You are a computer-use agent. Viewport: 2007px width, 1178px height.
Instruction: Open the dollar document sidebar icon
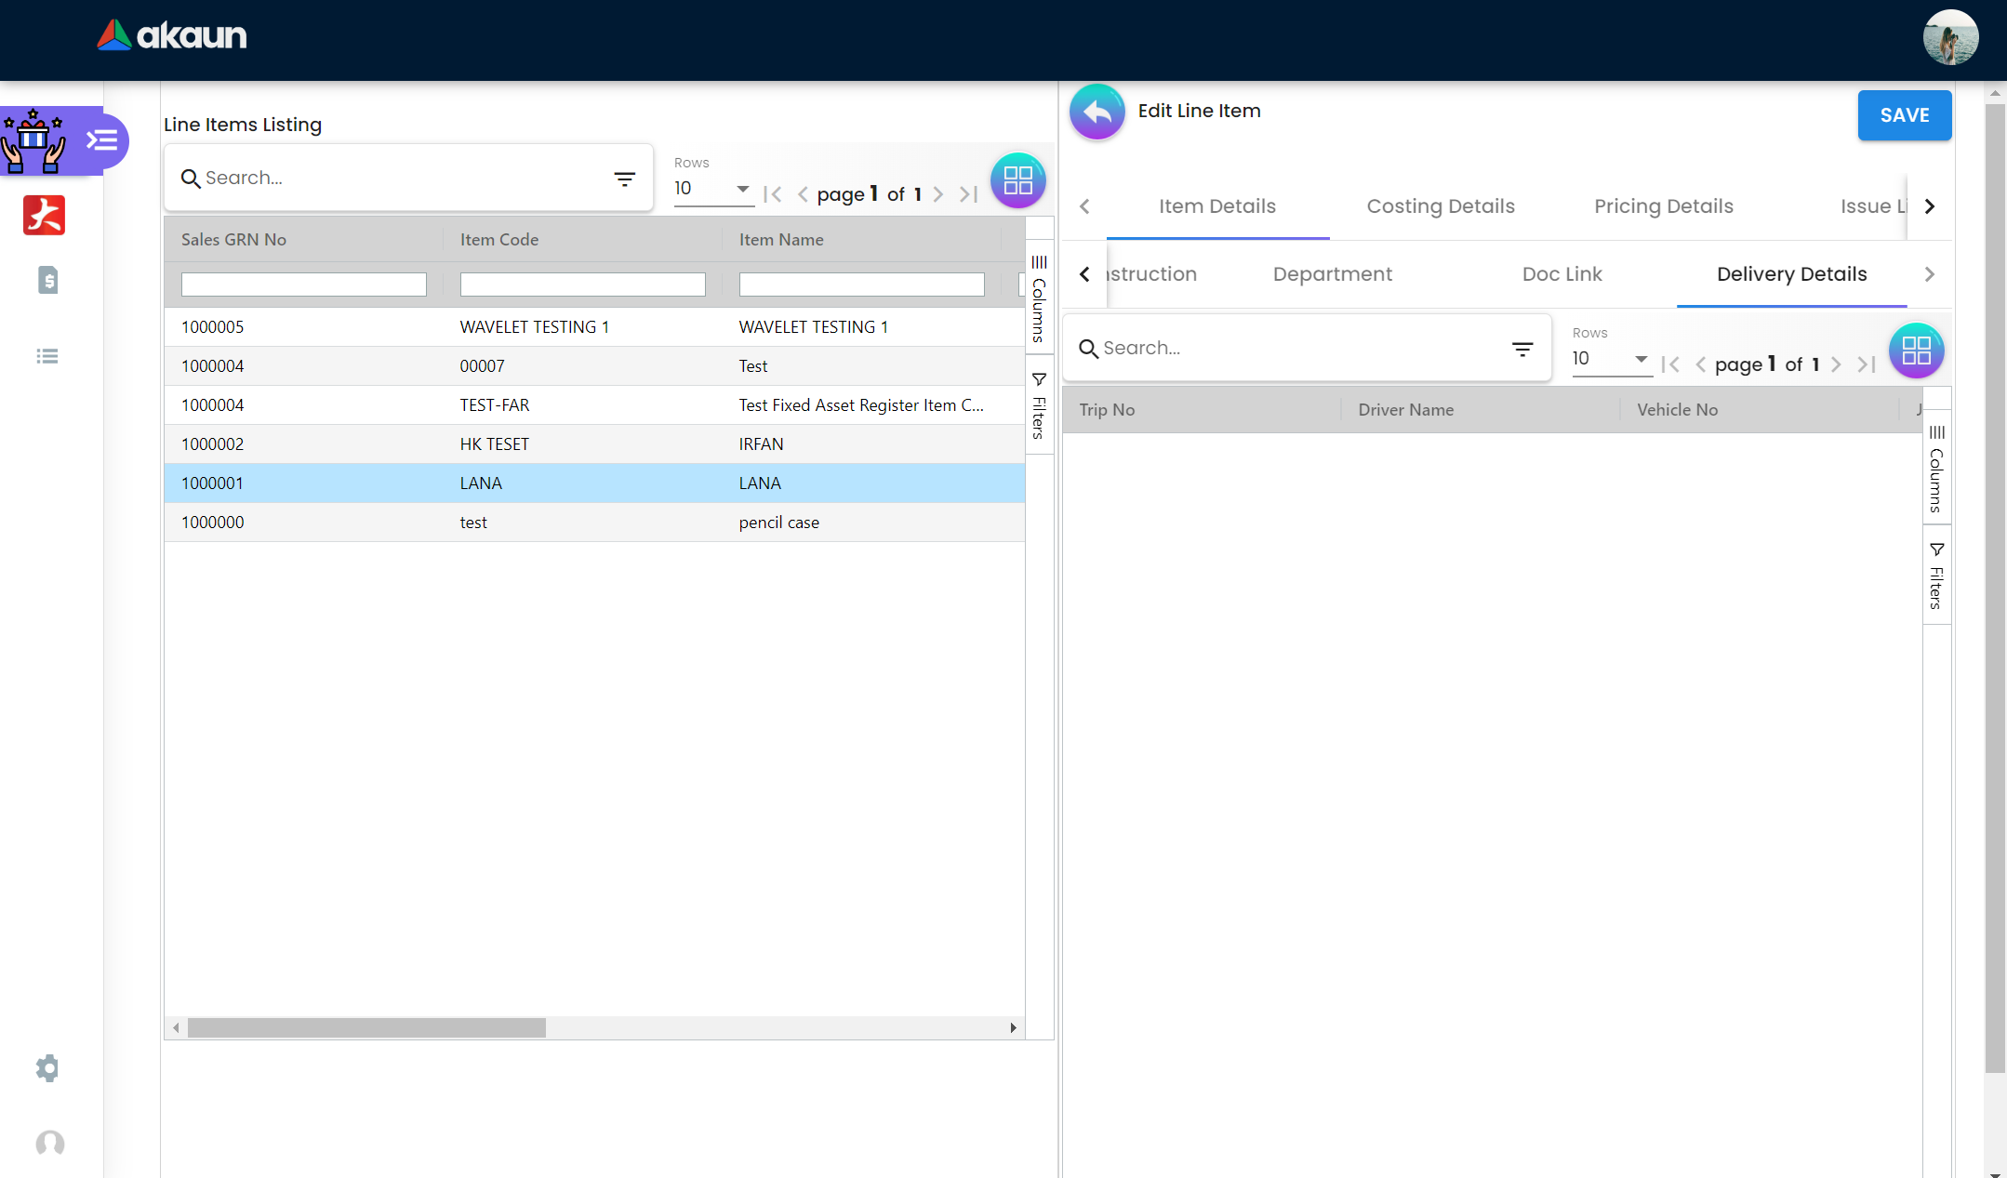(47, 280)
